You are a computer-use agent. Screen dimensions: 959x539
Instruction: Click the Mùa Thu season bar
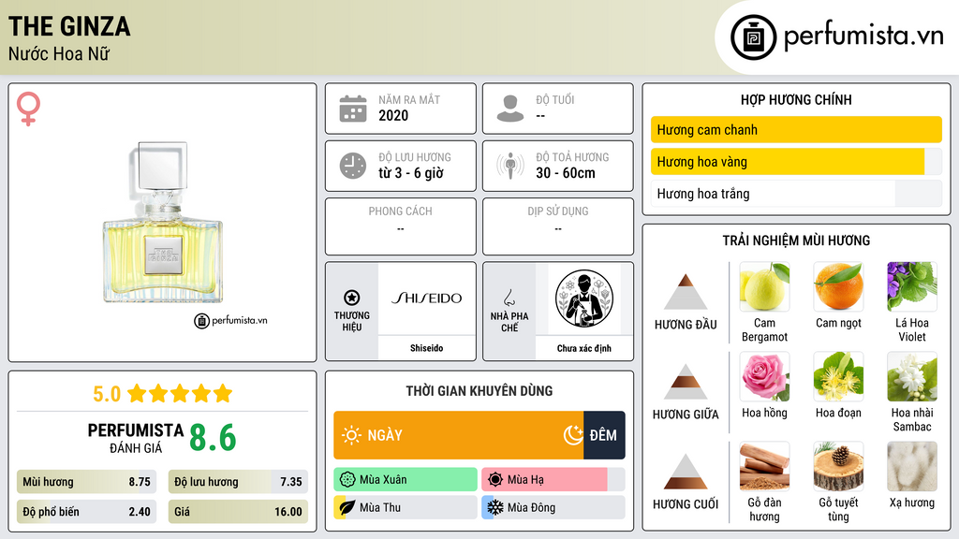pyautogui.click(x=406, y=507)
